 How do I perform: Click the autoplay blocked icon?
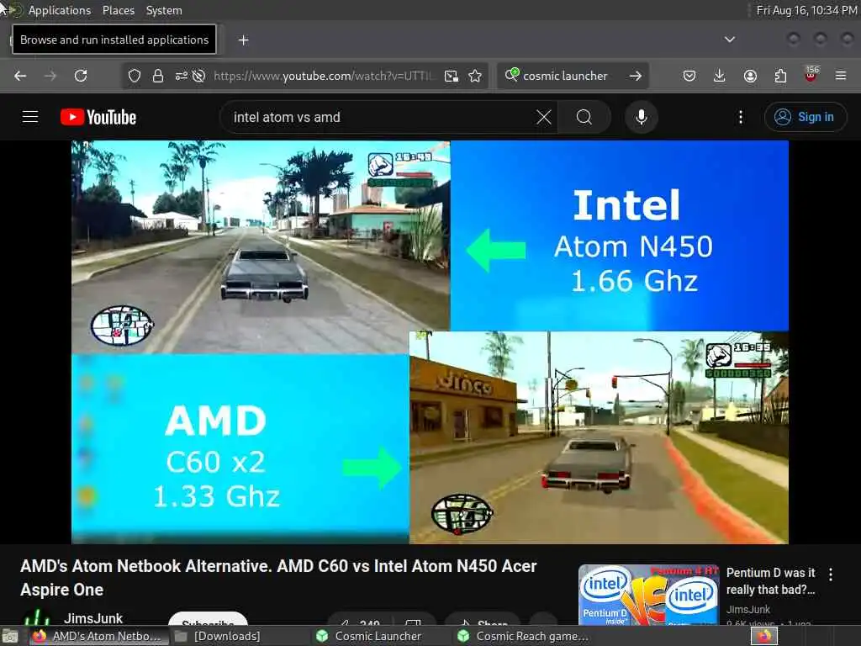198,76
